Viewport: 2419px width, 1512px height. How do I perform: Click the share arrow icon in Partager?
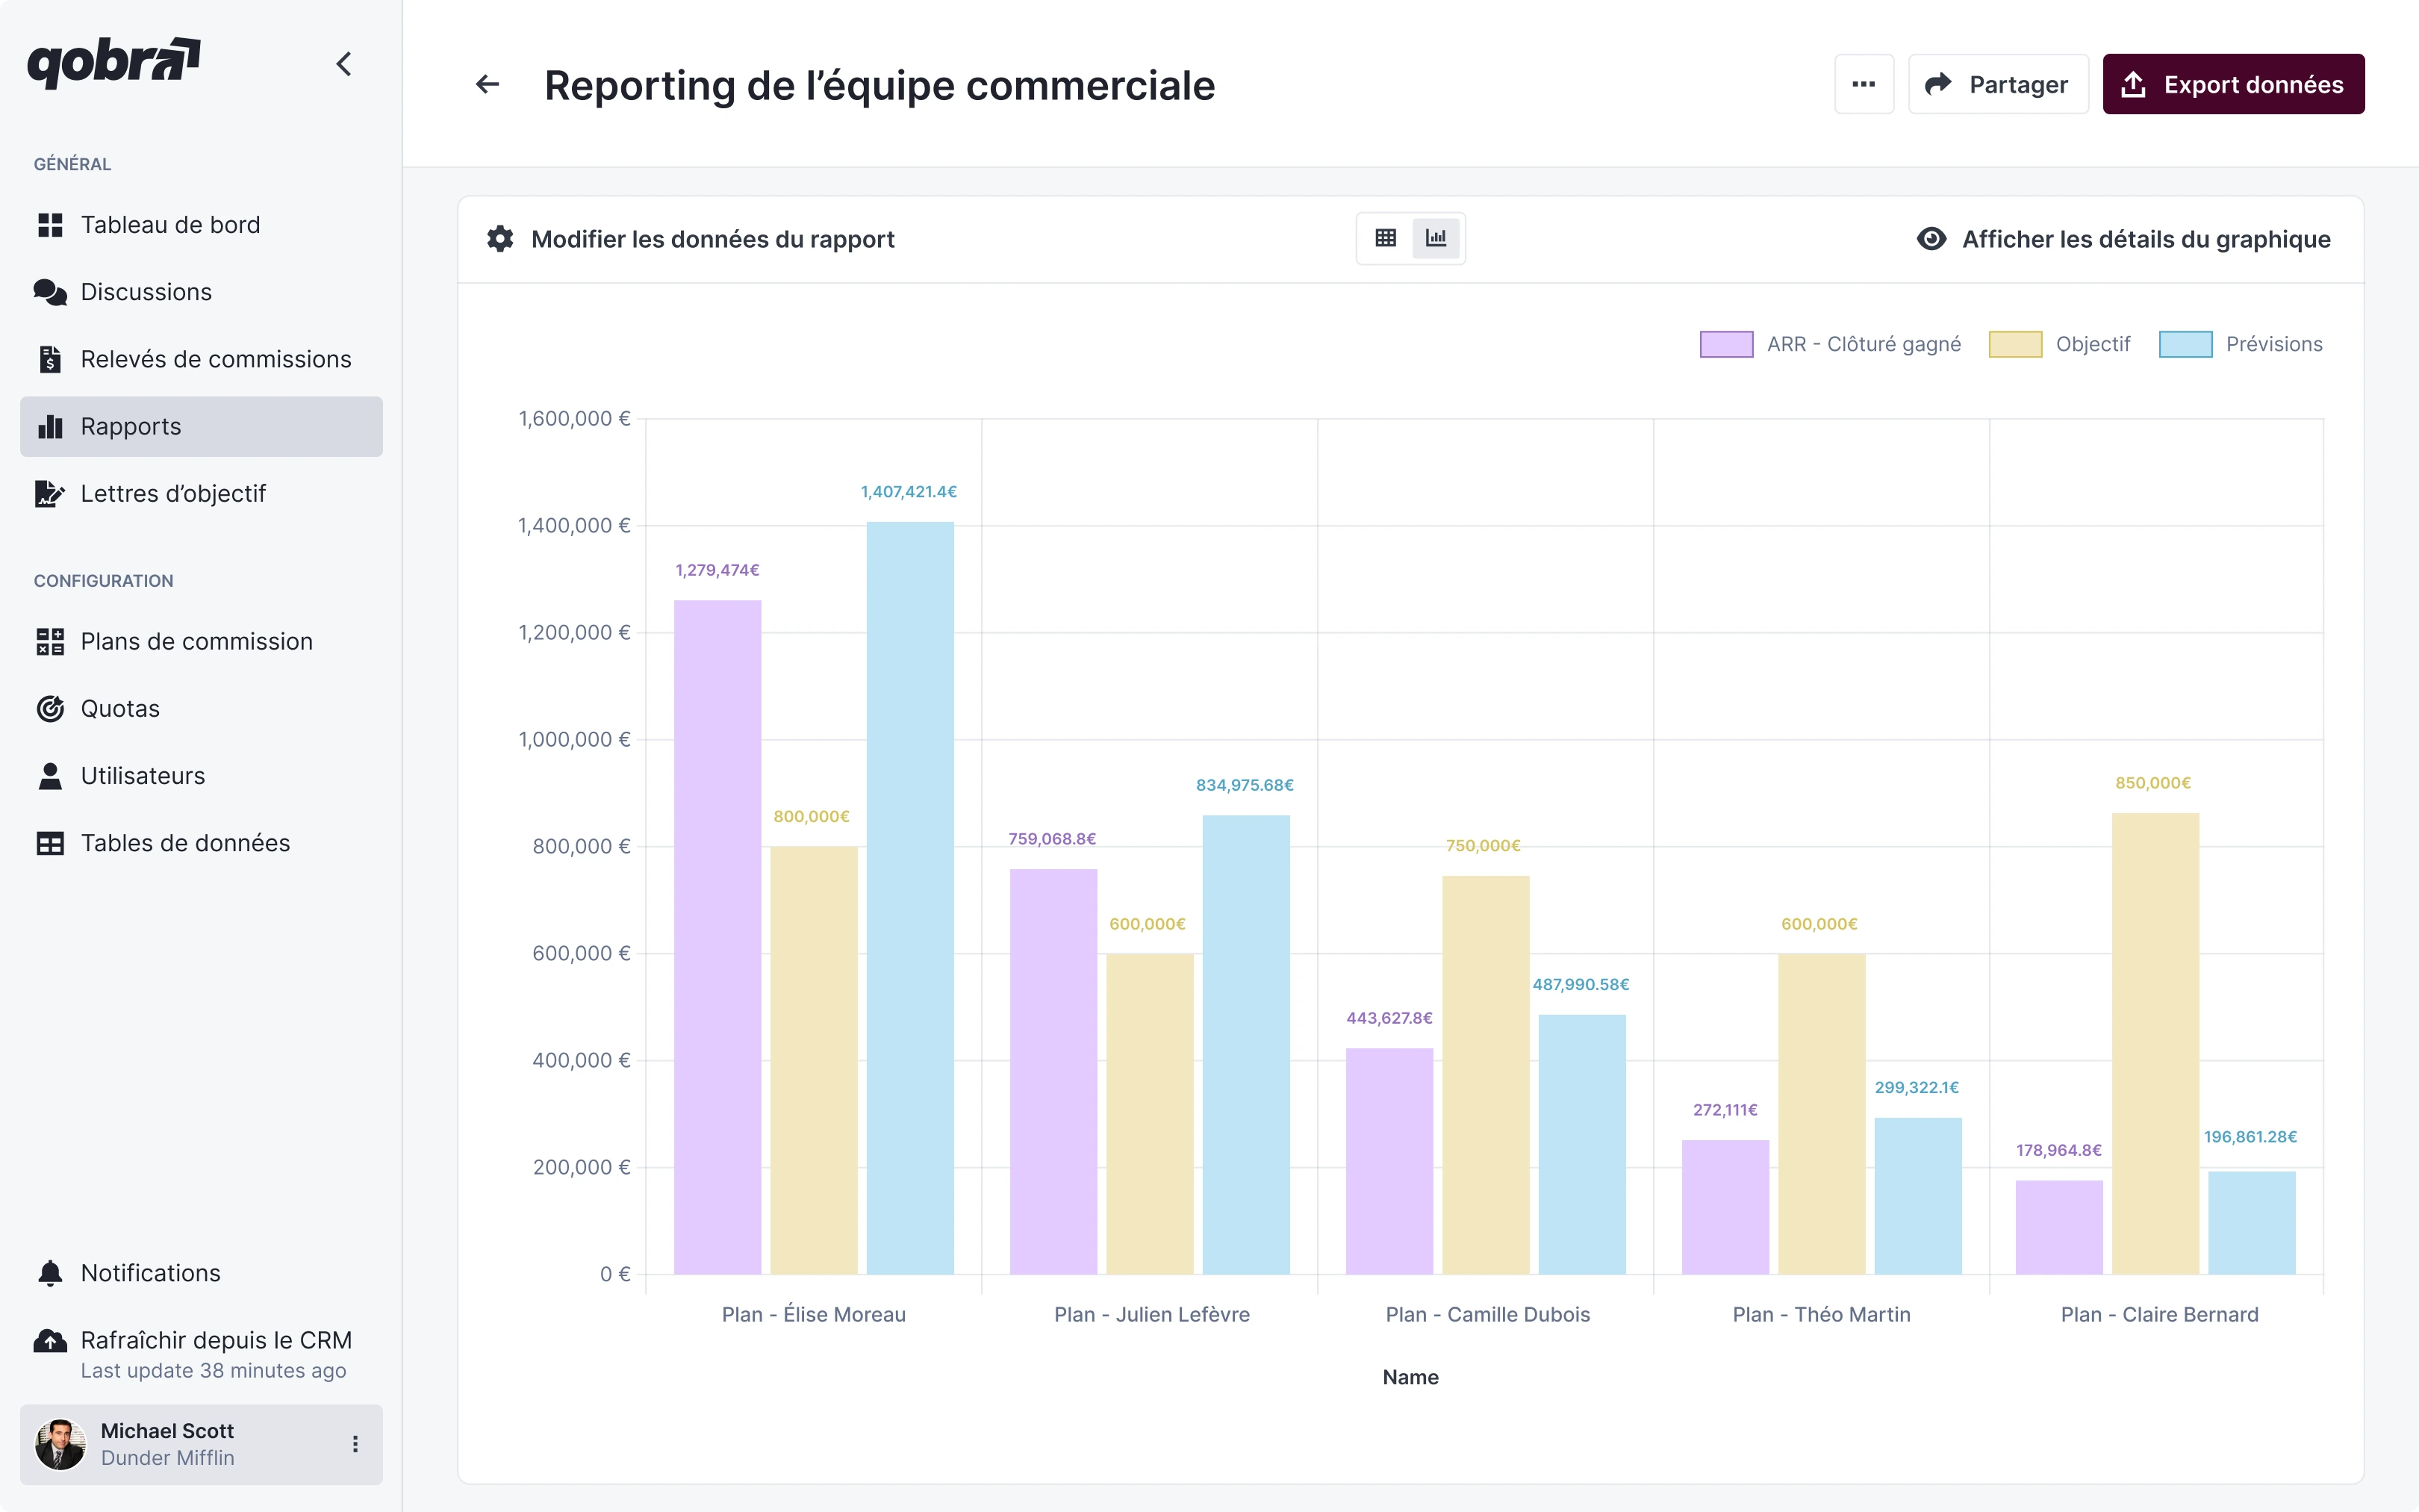pos(1937,84)
